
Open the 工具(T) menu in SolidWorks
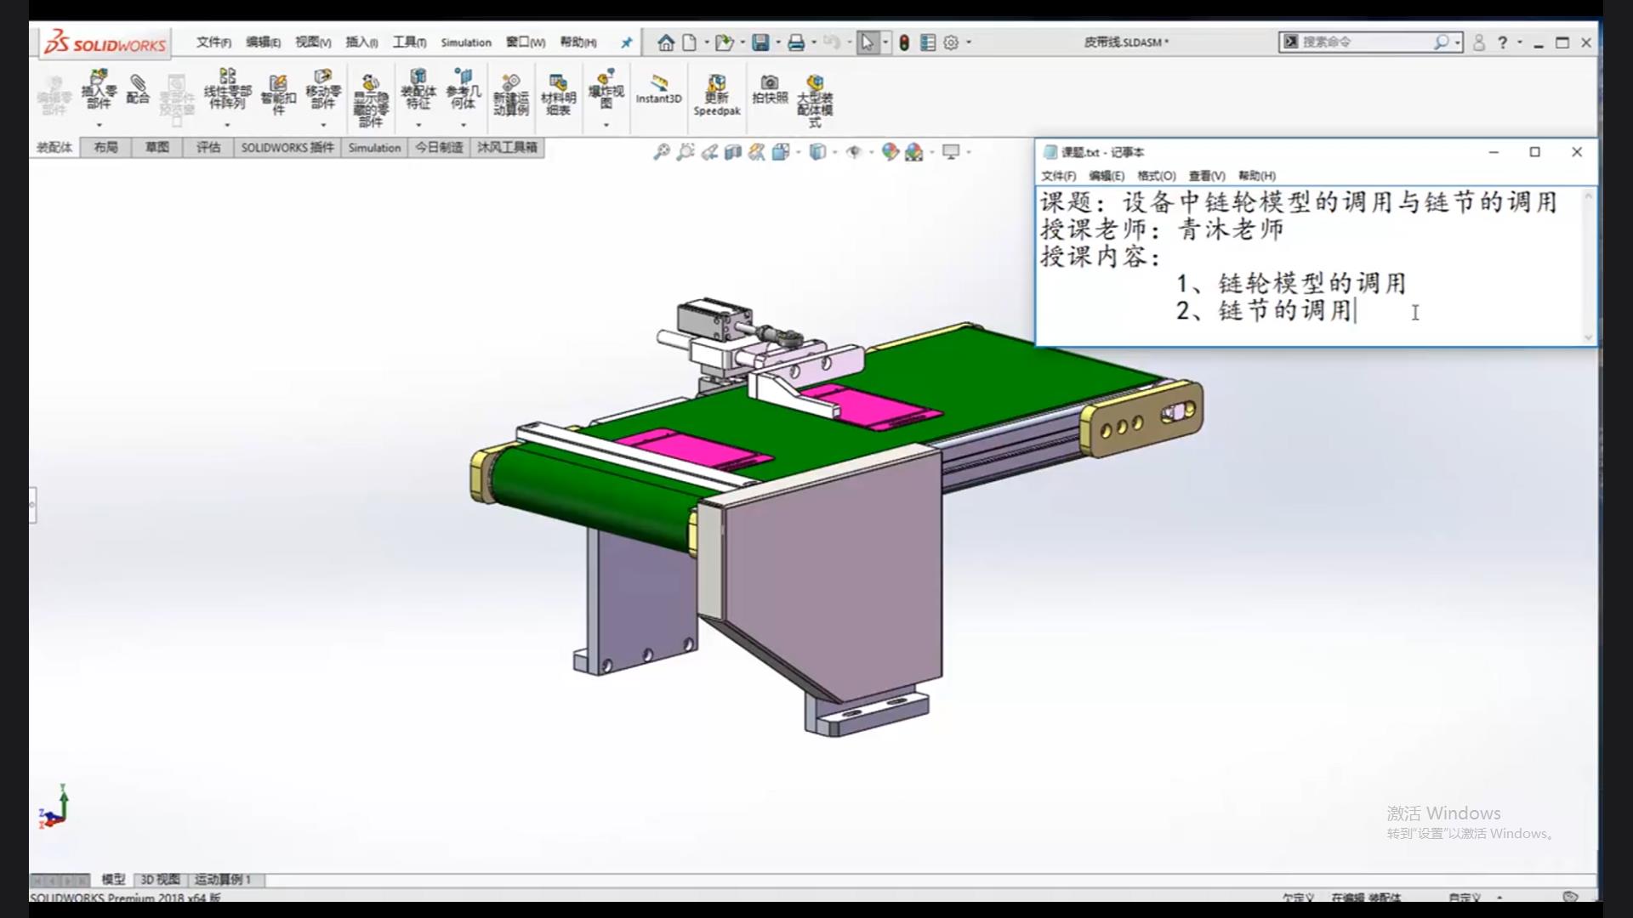[409, 42]
